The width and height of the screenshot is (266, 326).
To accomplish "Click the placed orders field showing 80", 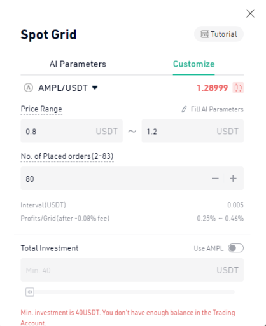I will pyautogui.click(x=115, y=179).
